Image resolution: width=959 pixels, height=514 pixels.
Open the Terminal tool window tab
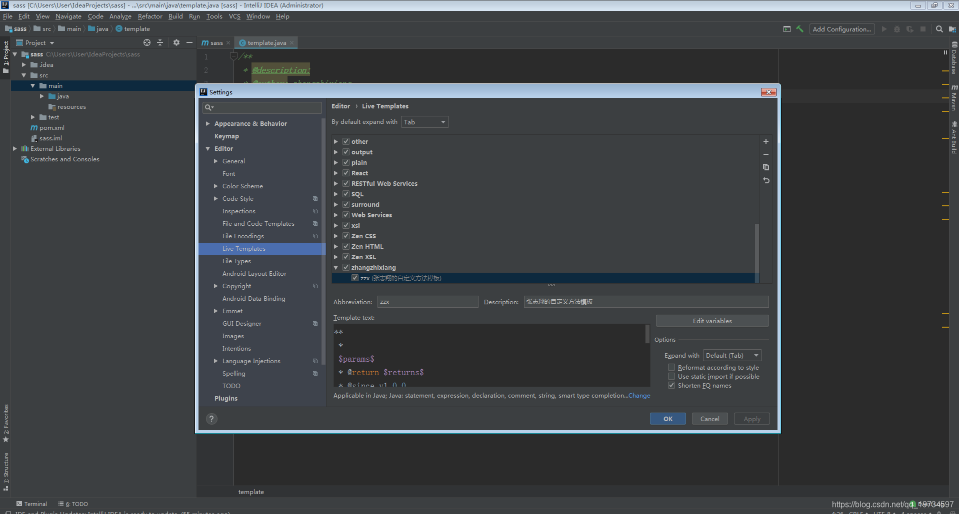tap(31, 504)
